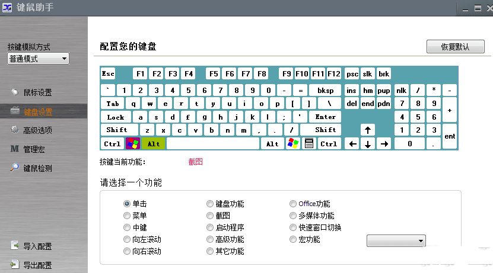Click the left arrow key
The height and width of the screenshot is (273, 493).
coord(352,143)
